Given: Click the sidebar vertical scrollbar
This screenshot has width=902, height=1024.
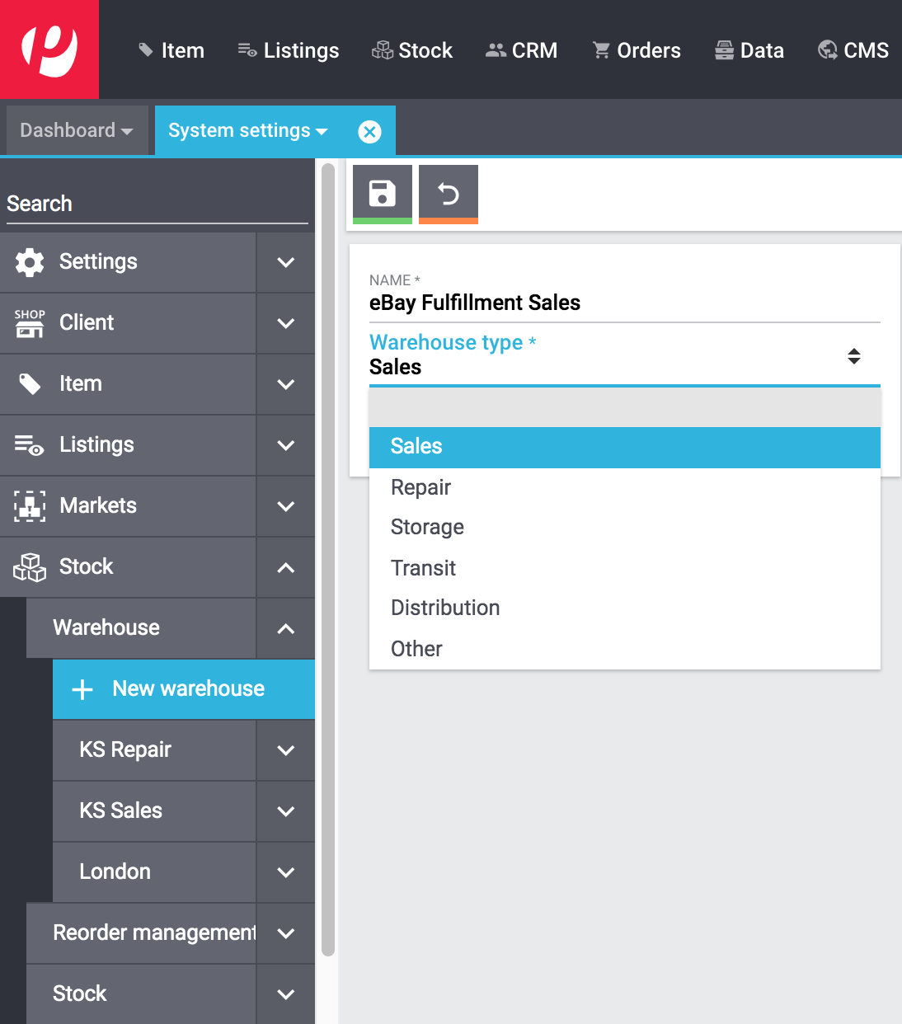Looking at the screenshot, I should click(x=328, y=561).
